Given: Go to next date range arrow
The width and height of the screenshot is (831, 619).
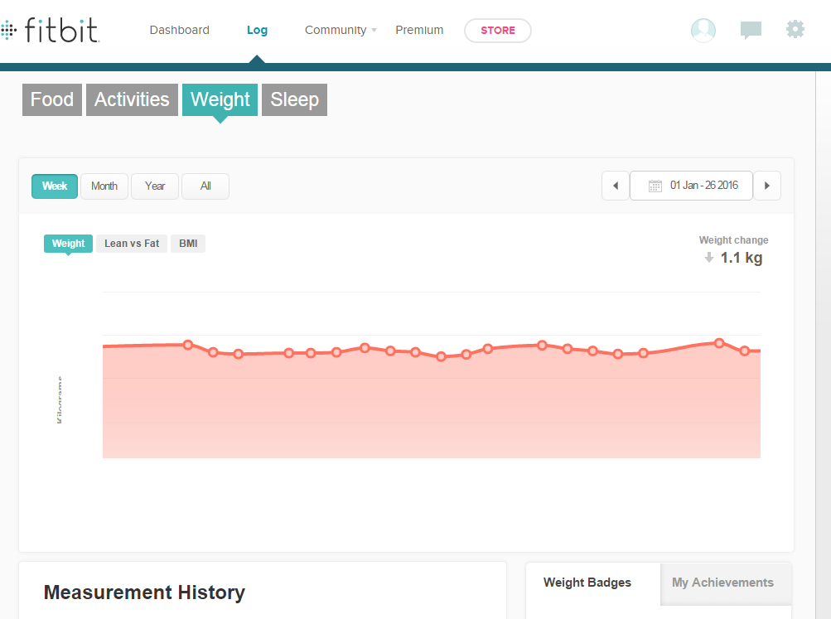Looking at the screenshot, I should pyautogui.click(x=767, y=186).
